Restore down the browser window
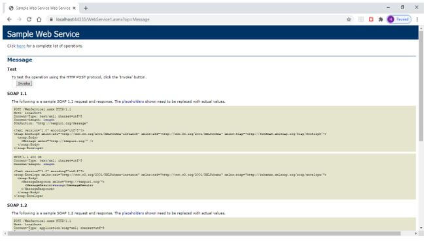The image size is (429, 246). point(402,8)
